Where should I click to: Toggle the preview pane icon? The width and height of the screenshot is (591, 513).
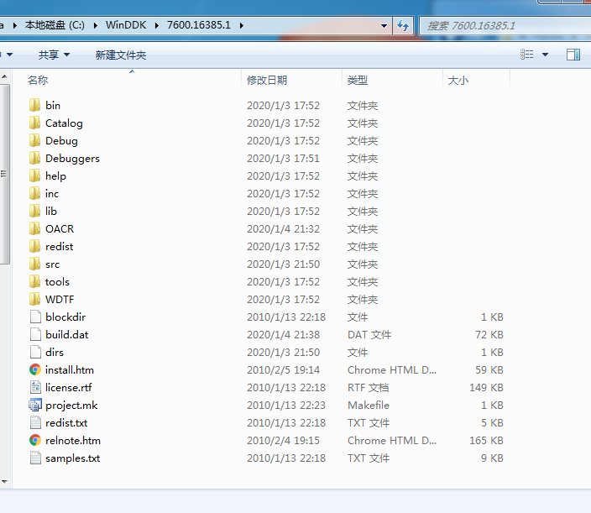tap(573, 55)
